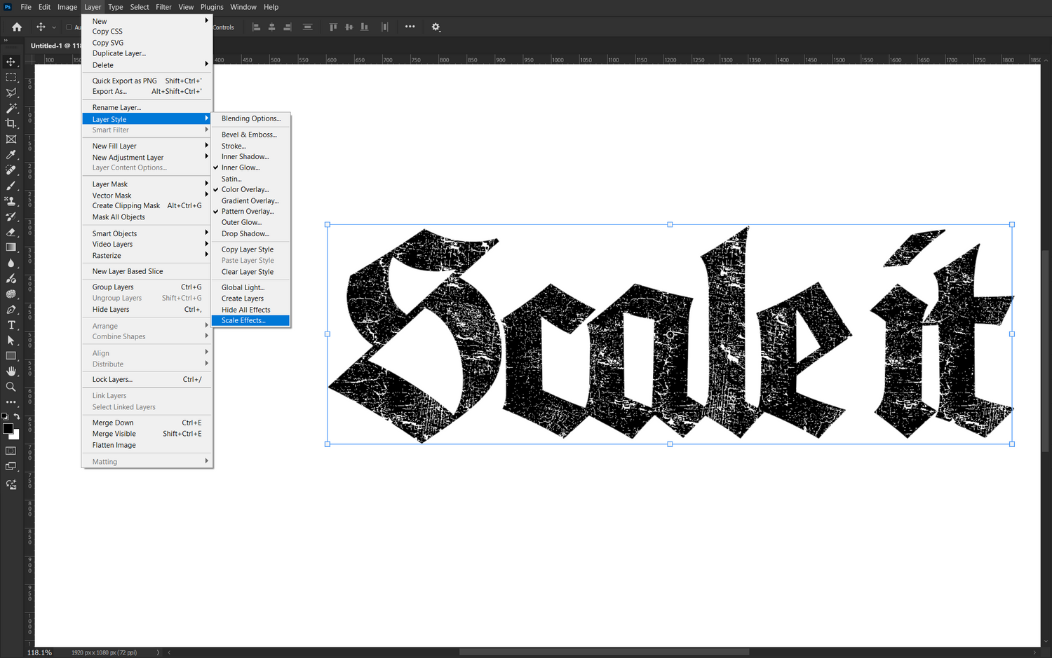Screen dimensions: 1052x658
Task: Toggle the Auto-Select checkbox
Action: click(x=69, y=27)
